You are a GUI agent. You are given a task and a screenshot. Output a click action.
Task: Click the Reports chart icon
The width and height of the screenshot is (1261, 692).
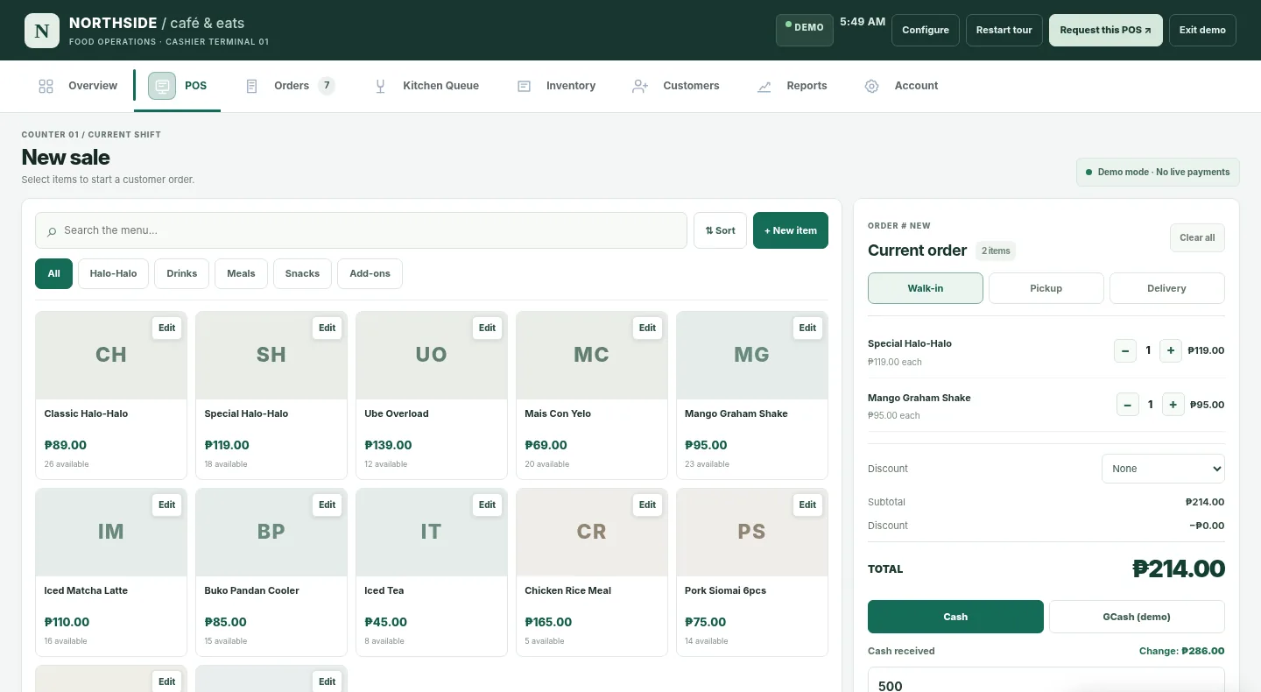764,86
